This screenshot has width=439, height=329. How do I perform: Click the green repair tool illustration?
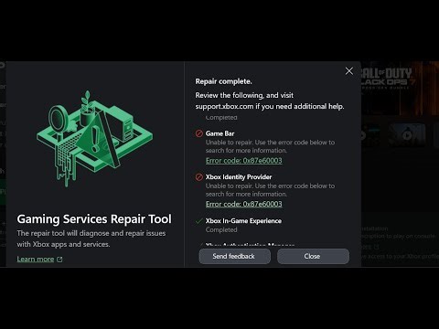tap(94, 139)
